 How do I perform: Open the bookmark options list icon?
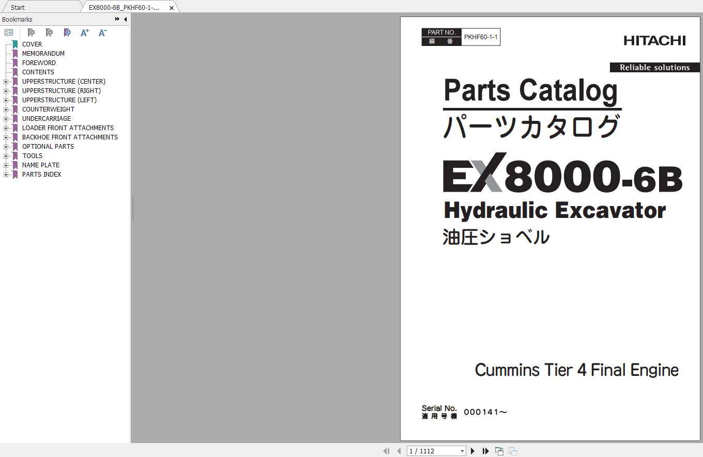(x=9, y=33)
